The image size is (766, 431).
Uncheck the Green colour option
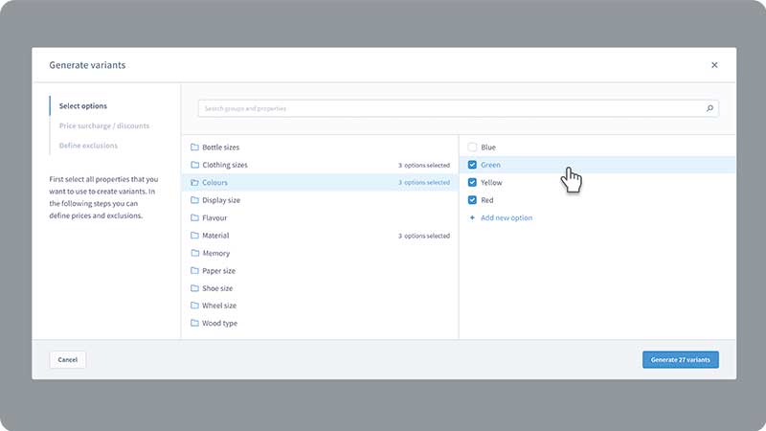(x=472, y=165)
